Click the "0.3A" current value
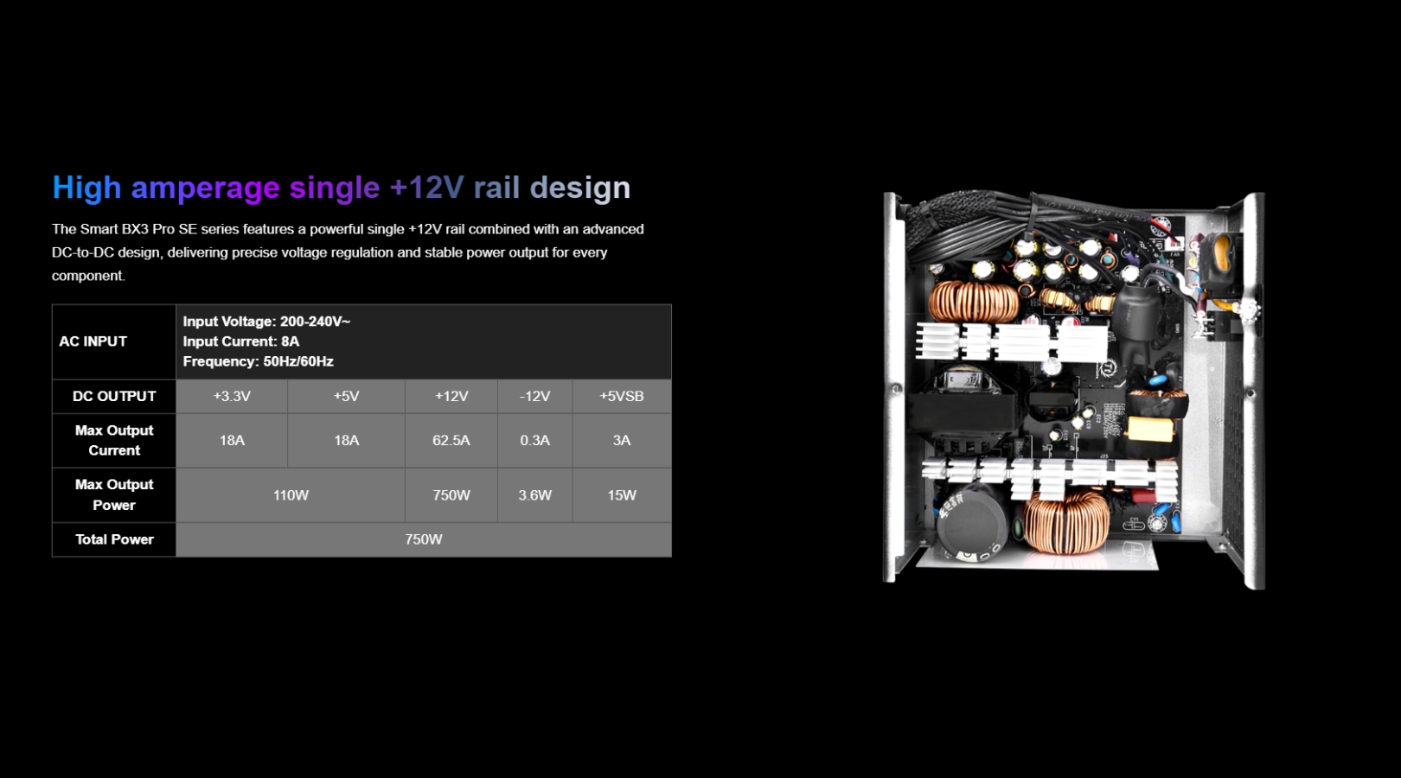 click(x=534, y=441)
